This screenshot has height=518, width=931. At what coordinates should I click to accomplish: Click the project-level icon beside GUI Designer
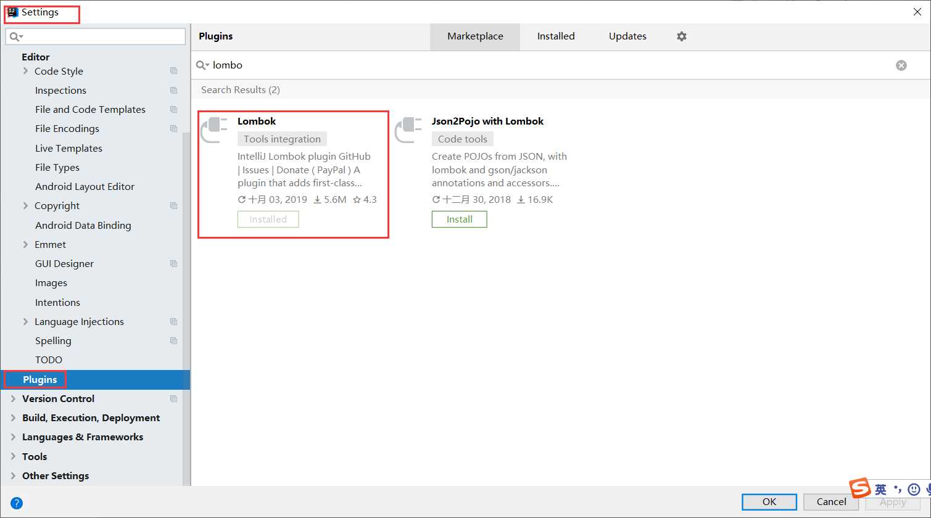(173, 264)
